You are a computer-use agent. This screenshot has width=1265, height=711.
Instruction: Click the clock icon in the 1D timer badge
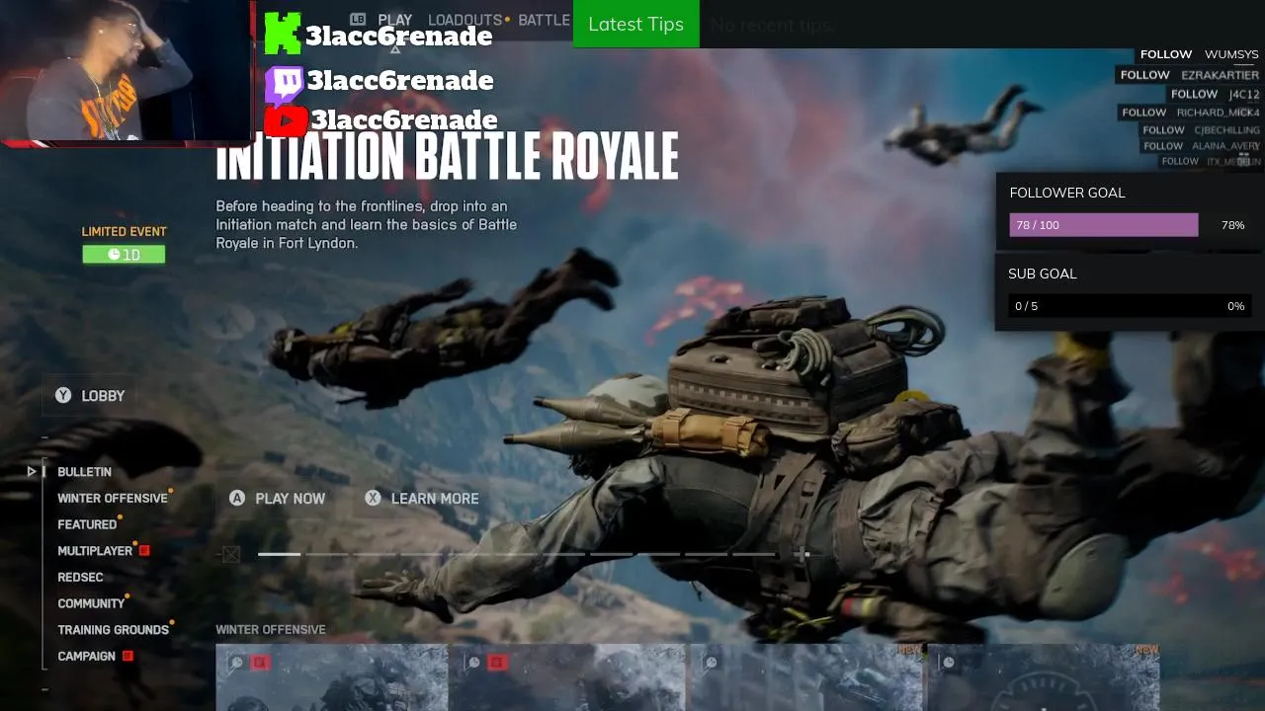(114, 255)
